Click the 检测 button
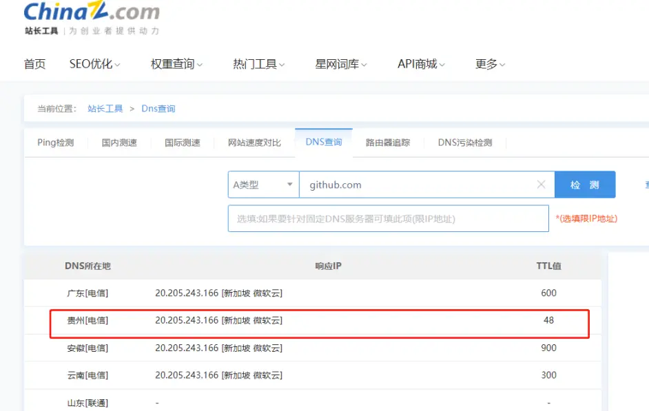The image size is (649, 411). tap(585, 185)
